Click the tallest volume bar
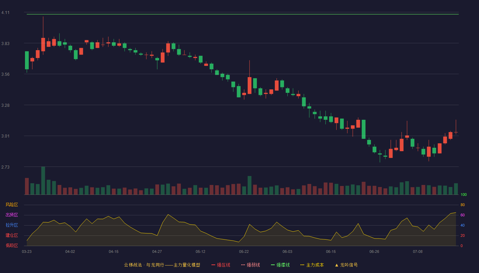Image resolution: width=479 pixels, height=273 pixels. pos(43,181)
